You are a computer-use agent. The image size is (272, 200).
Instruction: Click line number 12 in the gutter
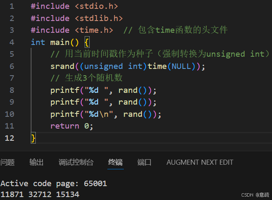coord(9,138)
